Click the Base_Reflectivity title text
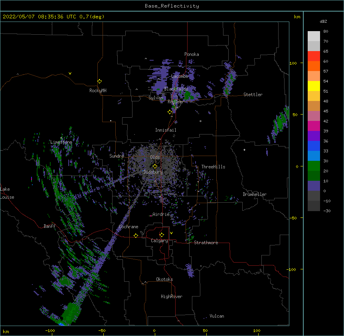This screenshot has height=336, width=344. (172, 6)
